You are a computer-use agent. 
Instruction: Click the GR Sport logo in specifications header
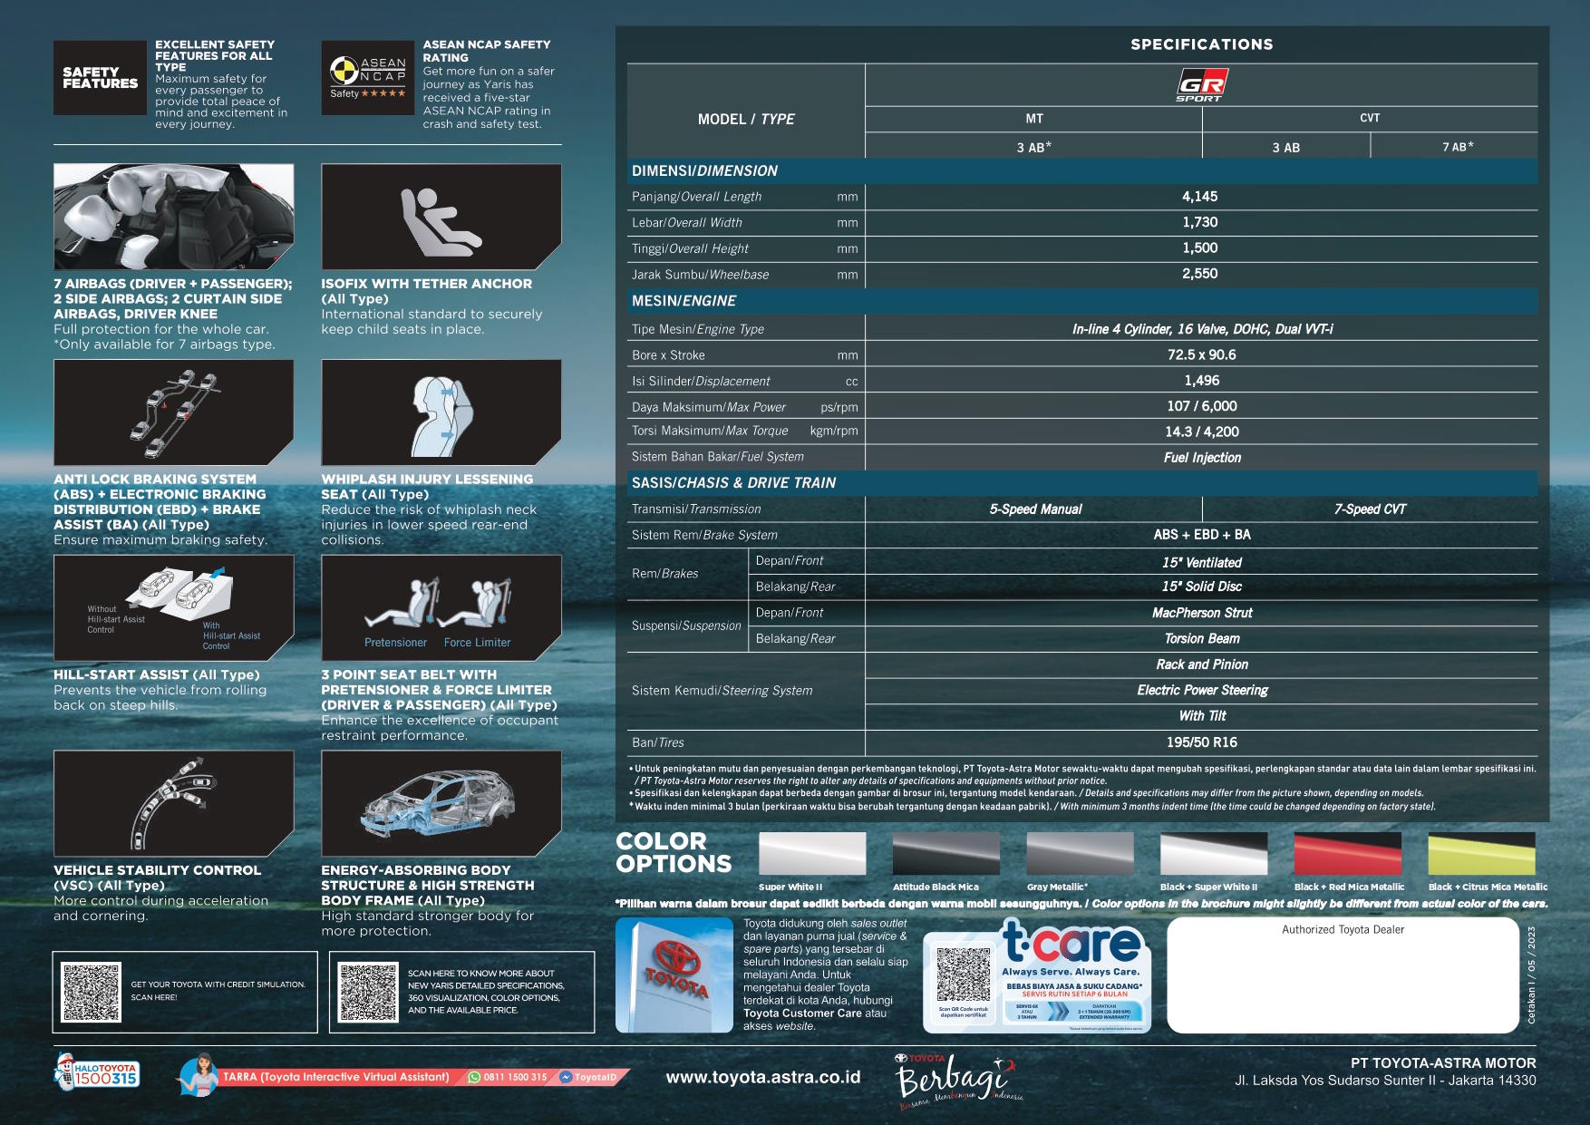pos(1202,85)
